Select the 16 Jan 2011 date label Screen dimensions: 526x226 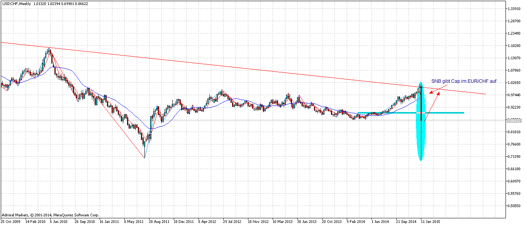(x=109, y=222)
